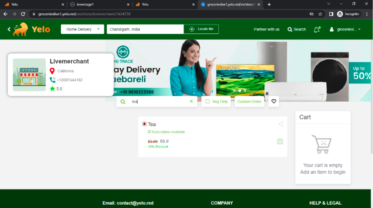Screen dimensions: 373x208
Task: Open Chrome tab search dropdown arrow
Action: [328, 4]
